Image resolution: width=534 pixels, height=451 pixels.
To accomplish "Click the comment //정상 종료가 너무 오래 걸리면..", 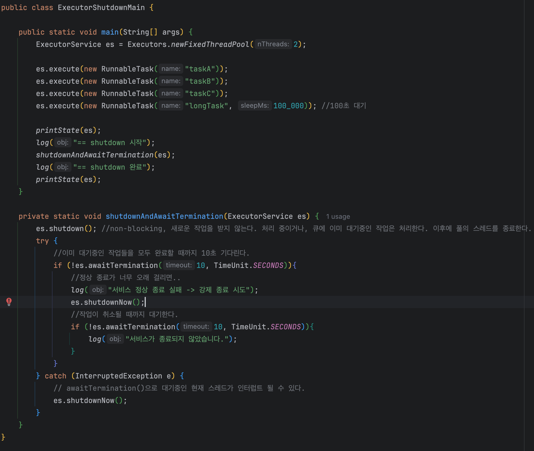I will click(x=126, y=278).
